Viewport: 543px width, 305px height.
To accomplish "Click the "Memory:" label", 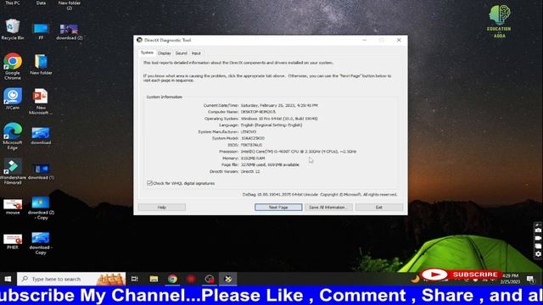I will [x=230, y=158].
